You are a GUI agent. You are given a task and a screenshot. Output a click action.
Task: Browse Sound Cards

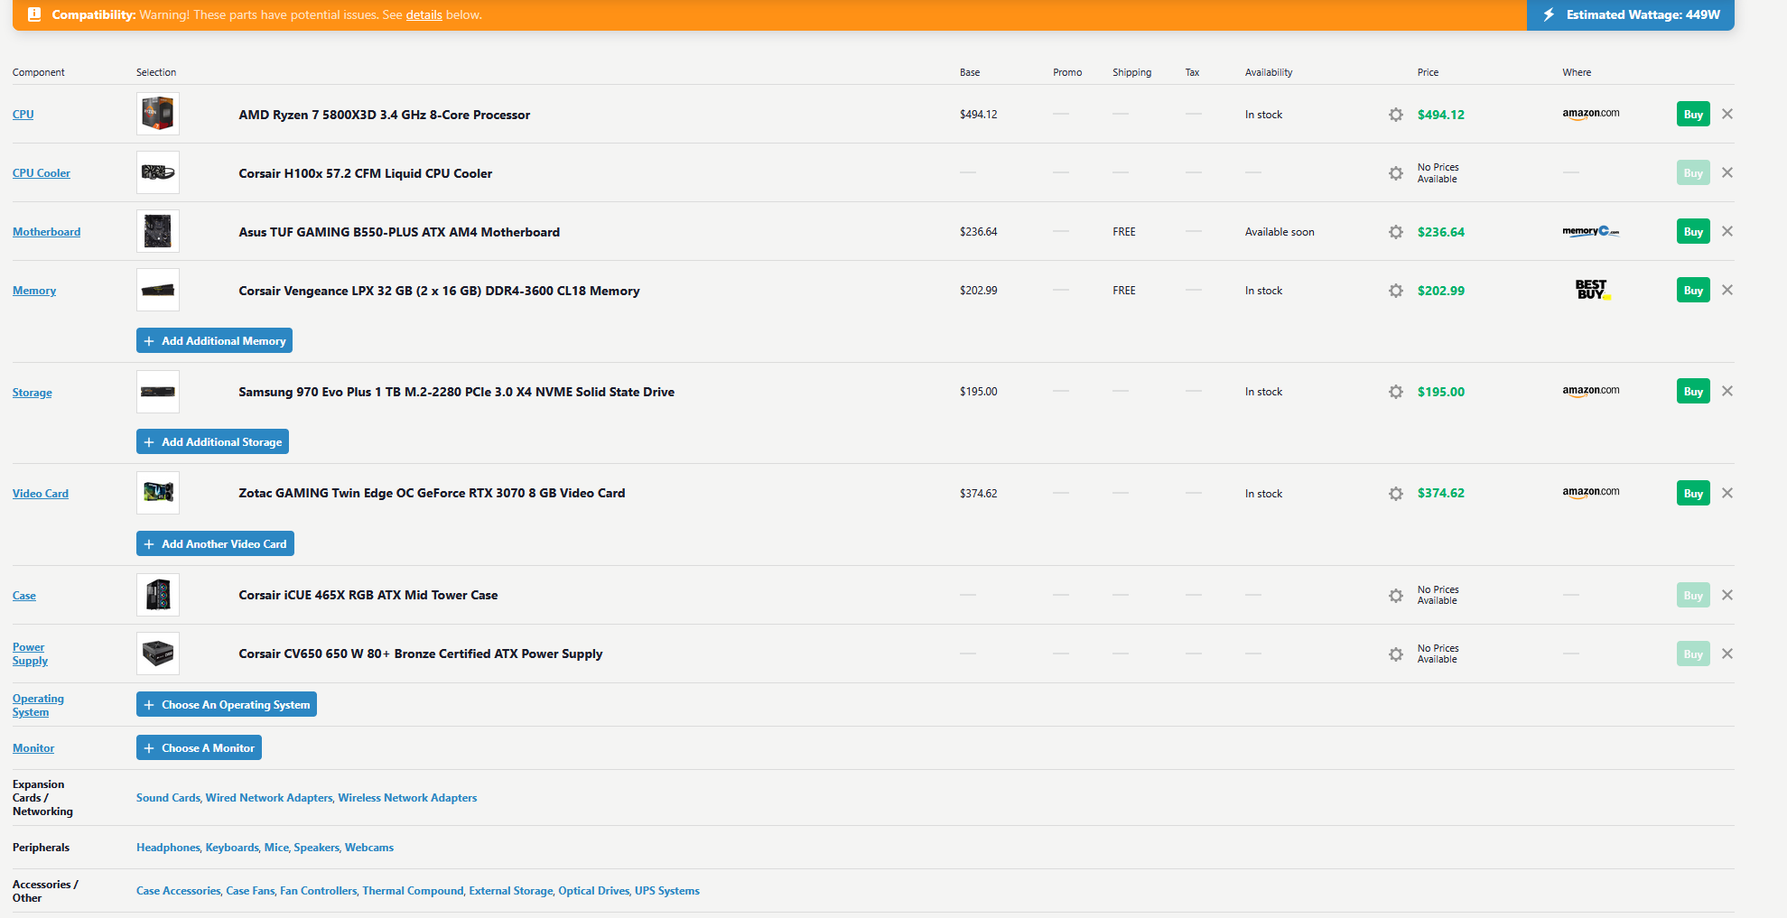click(168, 798)
